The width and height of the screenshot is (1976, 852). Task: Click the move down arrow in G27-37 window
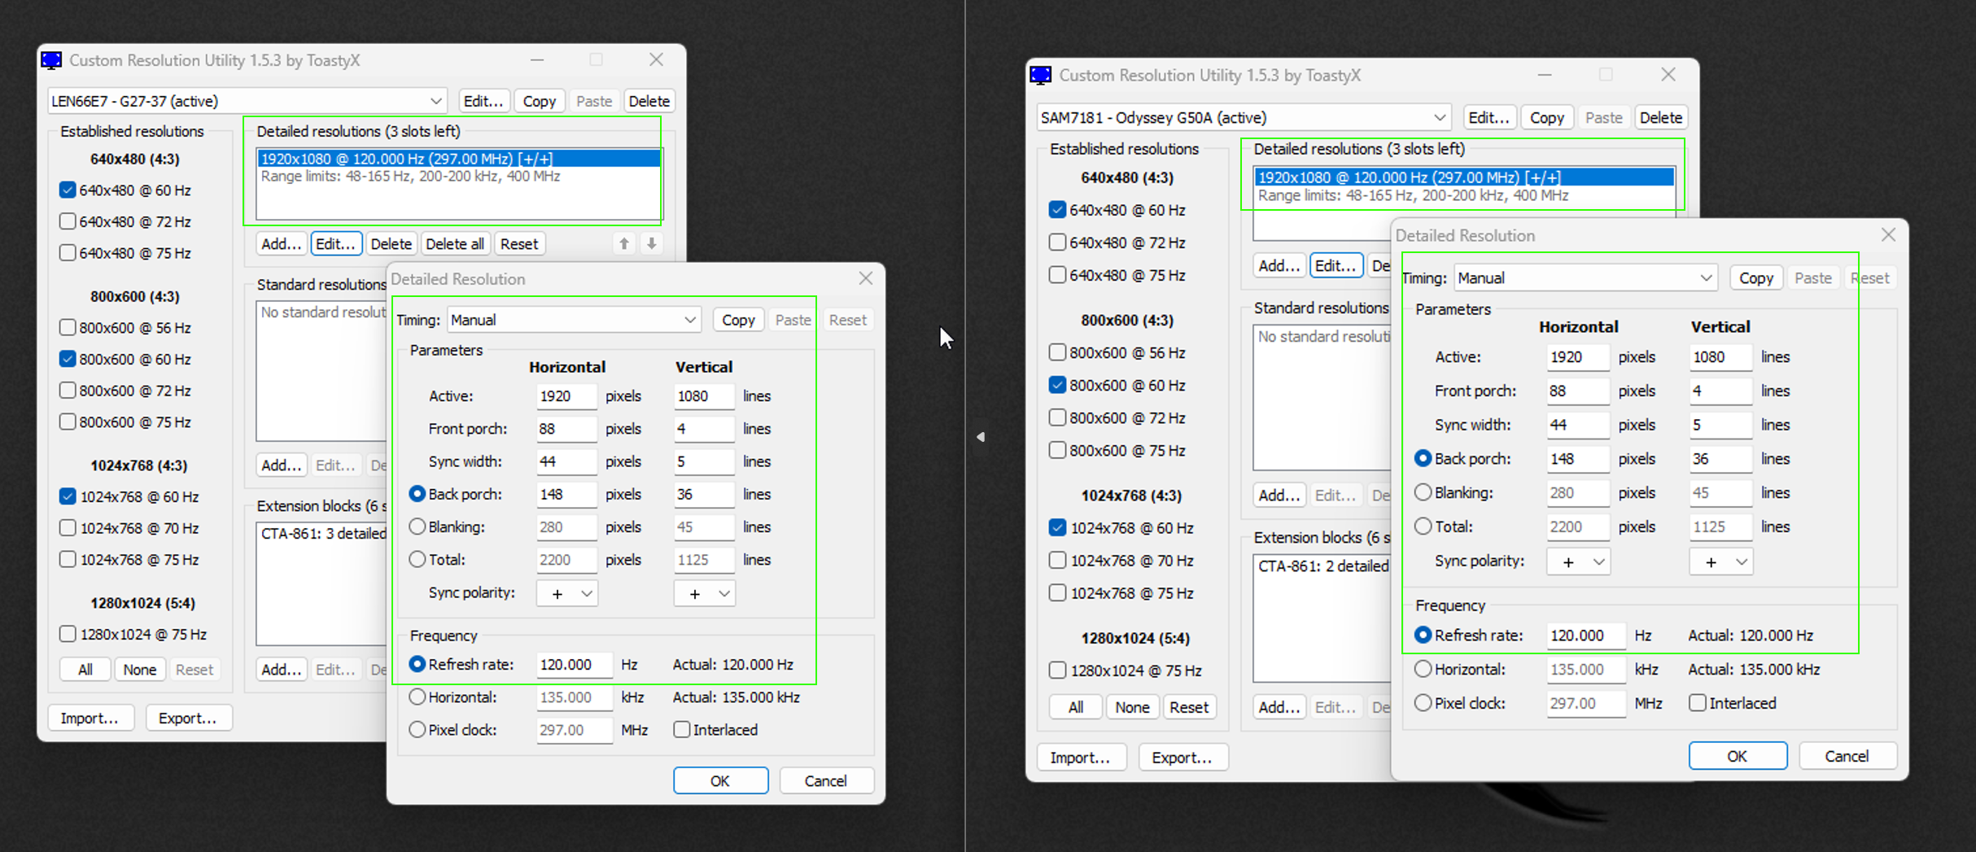coord(652,243)
